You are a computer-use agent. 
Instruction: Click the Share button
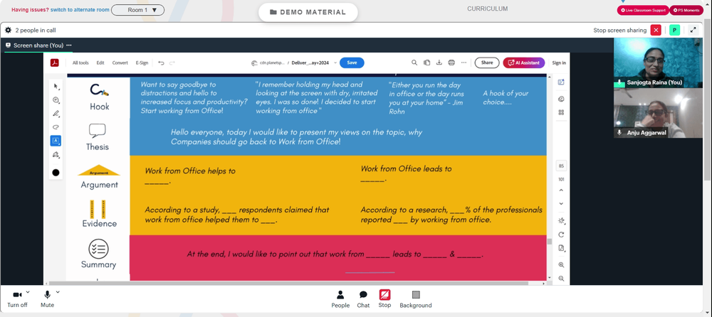point(487,63)
